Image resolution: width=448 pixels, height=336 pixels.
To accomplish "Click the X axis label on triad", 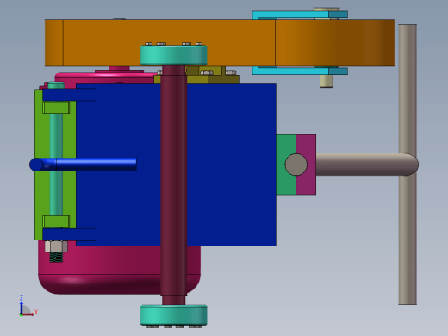I will [36, 312].
